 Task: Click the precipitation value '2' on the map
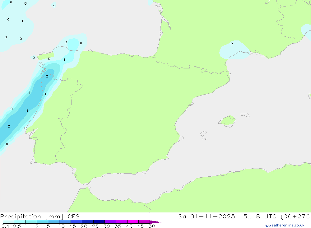click(x=27, y=110)
